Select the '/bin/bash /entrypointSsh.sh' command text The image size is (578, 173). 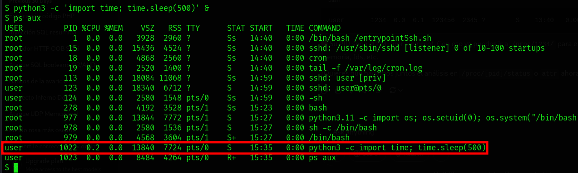click(370, 38)
